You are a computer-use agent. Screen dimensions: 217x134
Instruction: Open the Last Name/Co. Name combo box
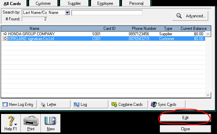[x=46, y=13]
